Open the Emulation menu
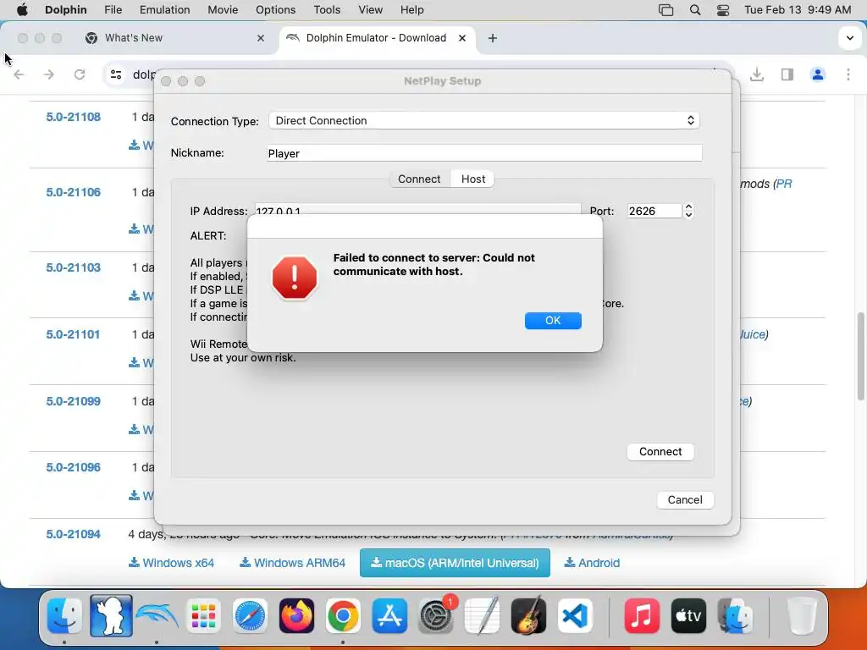Image resolution: width=867 pixels, height=650 pixels. (164, 10)
